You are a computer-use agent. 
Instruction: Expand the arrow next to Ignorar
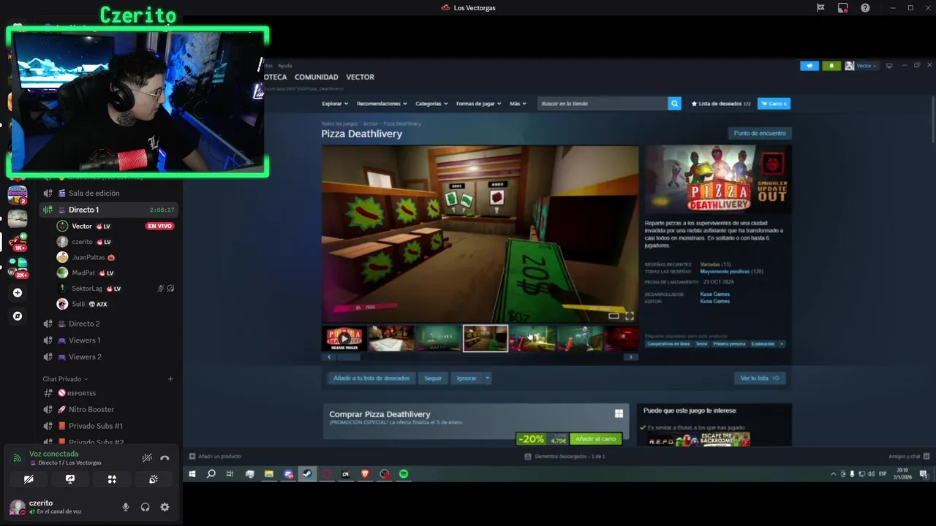click(487, 378)
